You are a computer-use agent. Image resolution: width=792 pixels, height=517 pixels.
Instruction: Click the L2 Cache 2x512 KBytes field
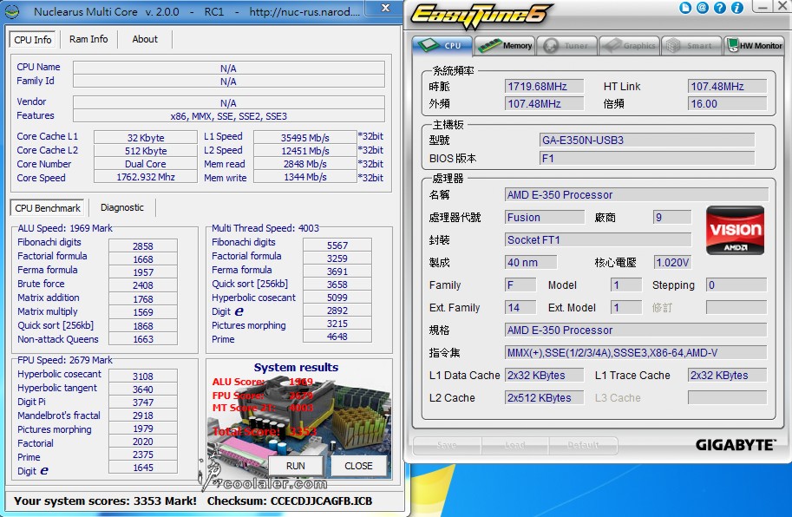coord(545,398)
